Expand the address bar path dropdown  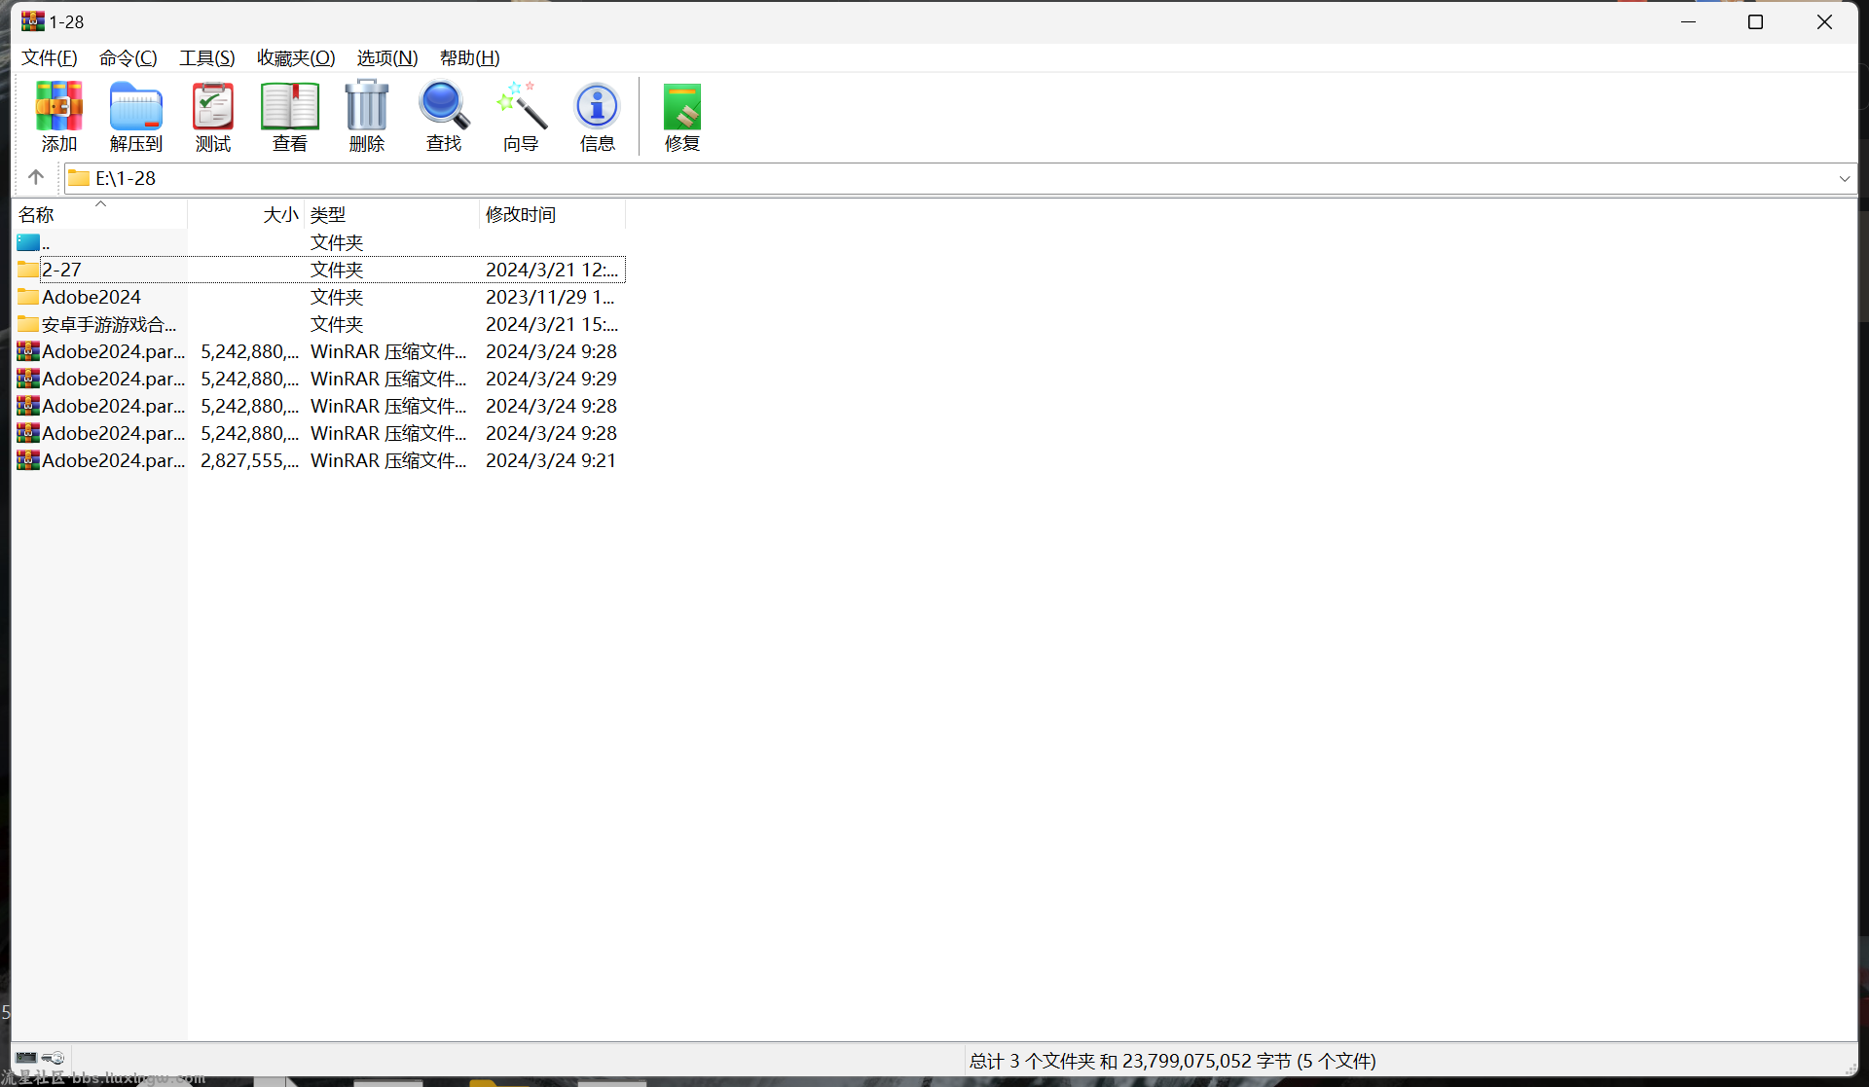1844,178
